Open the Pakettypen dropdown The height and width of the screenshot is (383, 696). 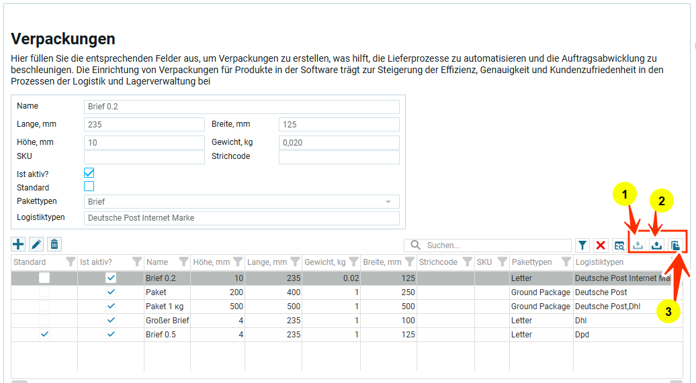(x=388, y=201)
